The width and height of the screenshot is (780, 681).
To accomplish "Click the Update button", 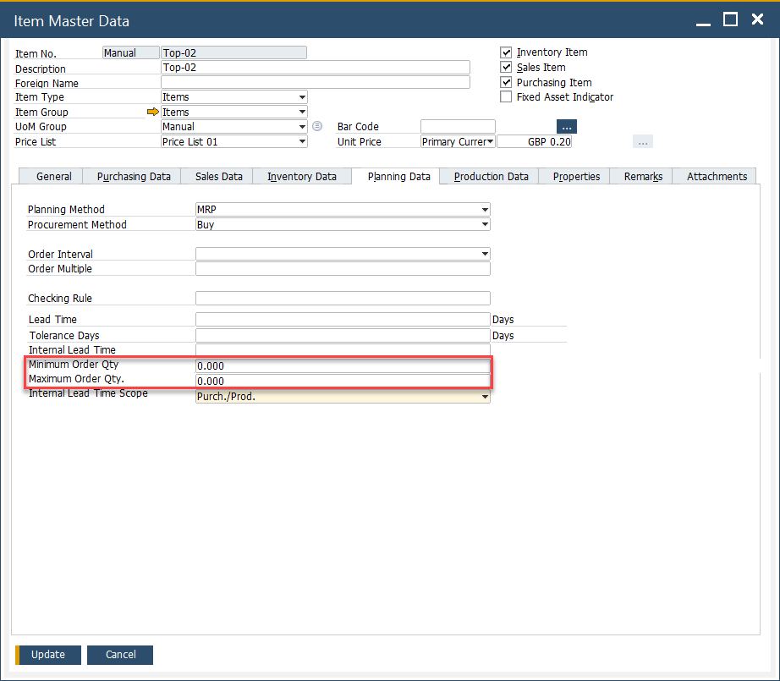I will pos(48,655).
